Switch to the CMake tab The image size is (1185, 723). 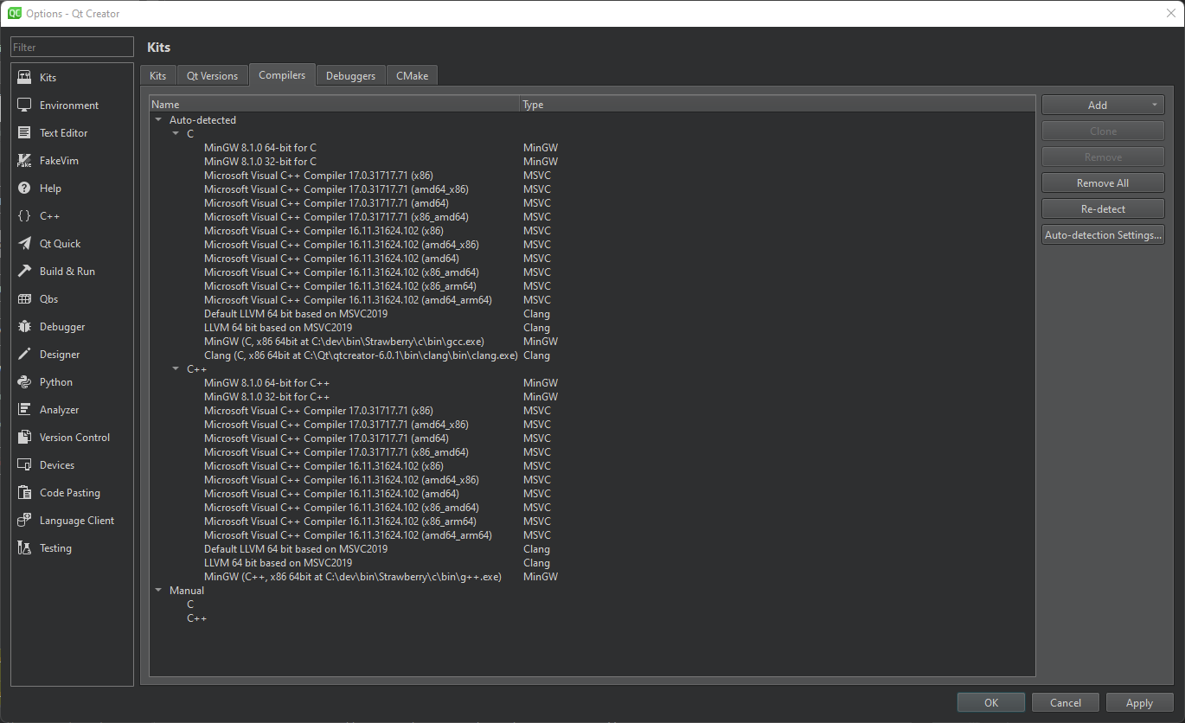[412, 76]
